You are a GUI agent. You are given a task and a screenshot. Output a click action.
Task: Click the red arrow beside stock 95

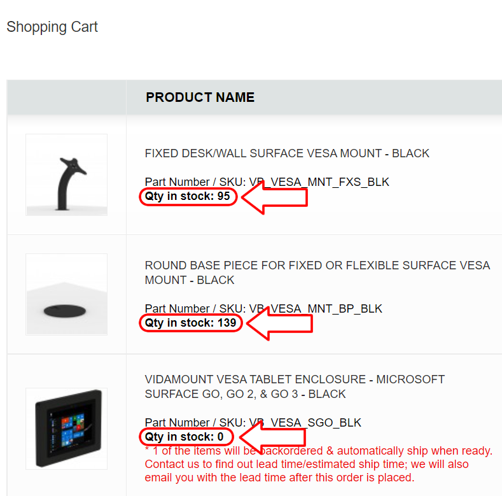click(275, 197)
